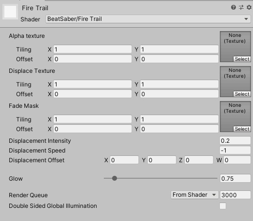Click the Displacement Offset label

coord(37,160)
